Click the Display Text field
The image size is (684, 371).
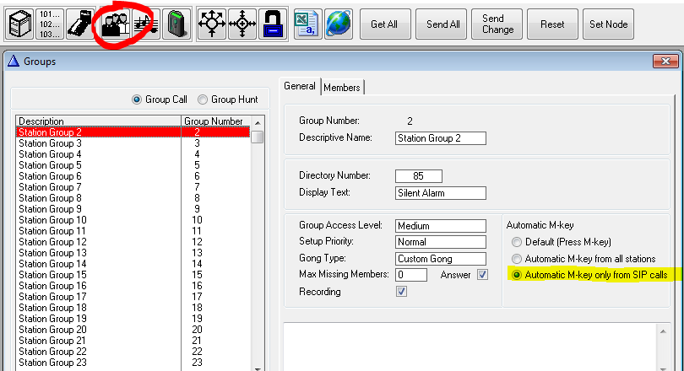coord(441,193)
